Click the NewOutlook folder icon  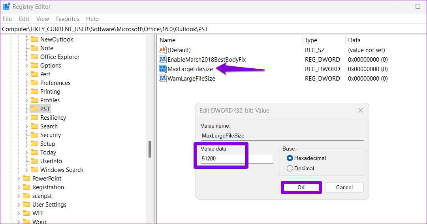click(x=34, y=39)
